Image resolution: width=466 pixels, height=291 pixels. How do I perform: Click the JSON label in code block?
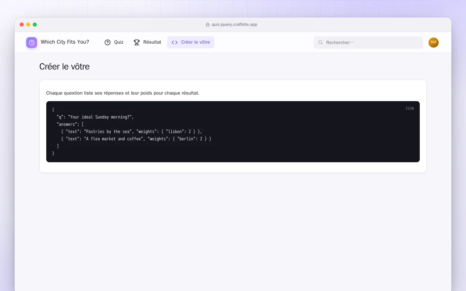[410, 108]
